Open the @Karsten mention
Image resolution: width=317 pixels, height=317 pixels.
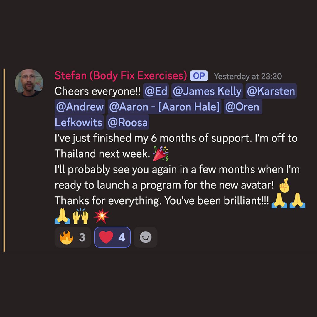point(271,91)
